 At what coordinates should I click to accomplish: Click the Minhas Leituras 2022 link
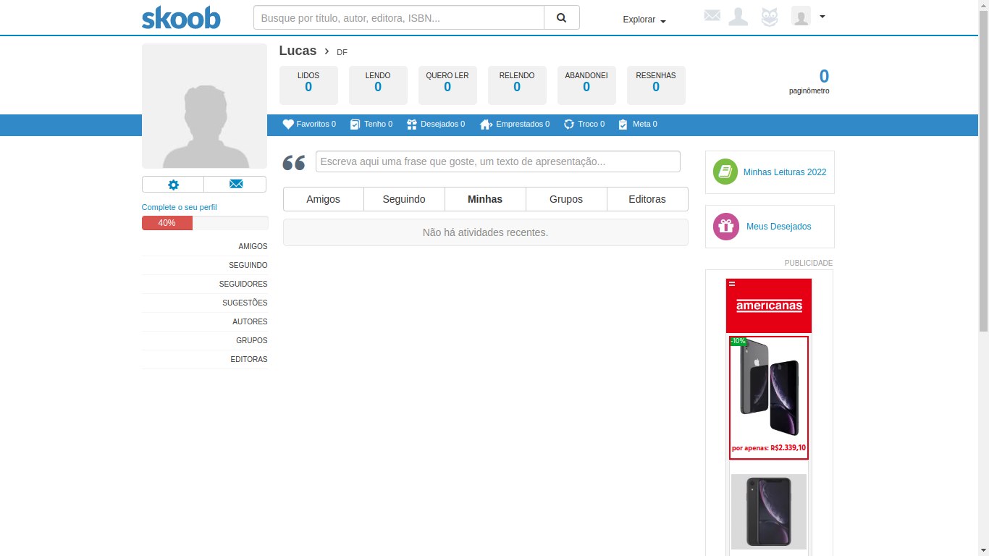click(785, 172)
